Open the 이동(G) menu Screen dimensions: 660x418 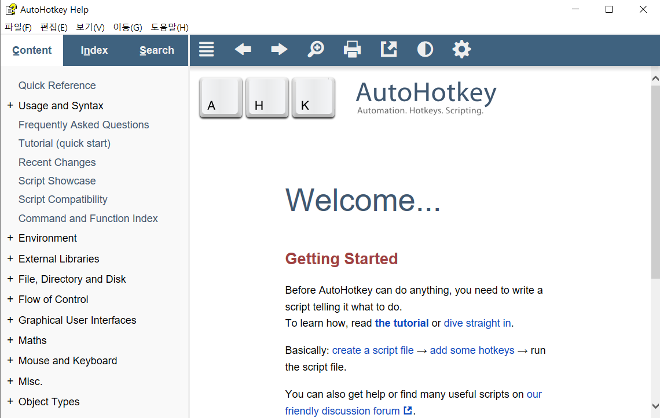[x=127, y=27]
